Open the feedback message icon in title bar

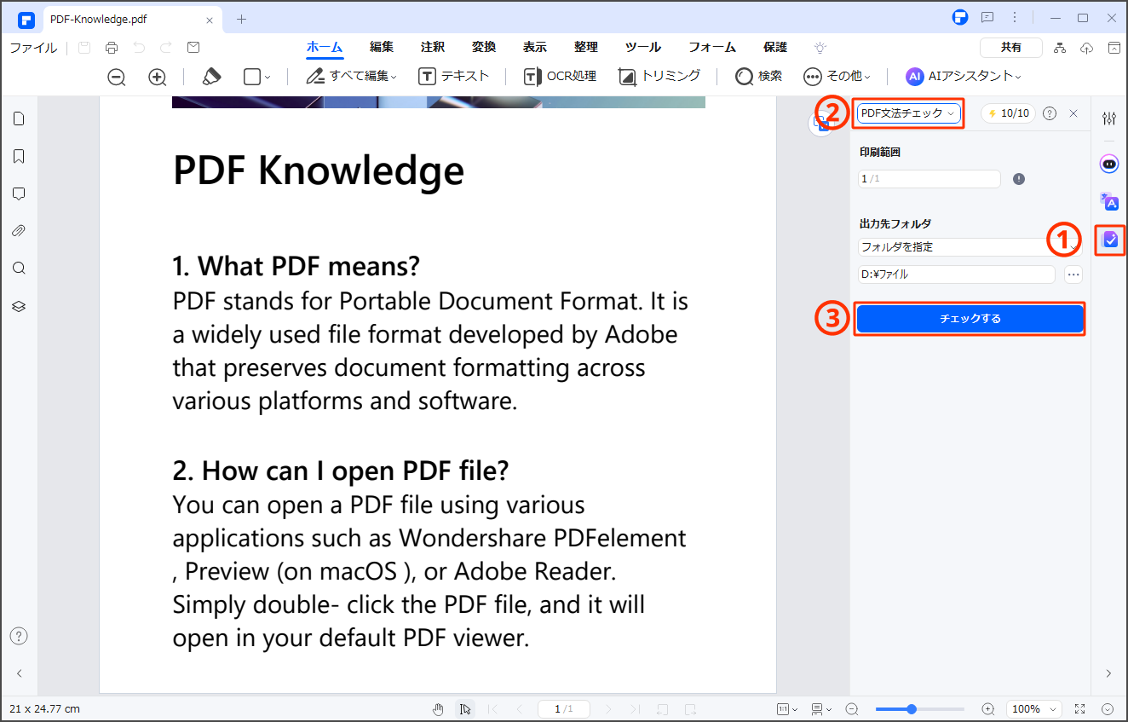pos(987,17)
